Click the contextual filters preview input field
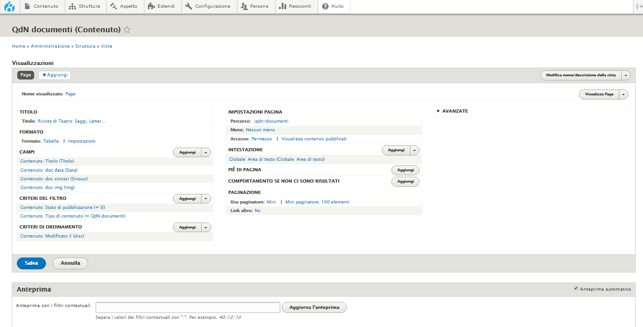 tap(187, 307)
